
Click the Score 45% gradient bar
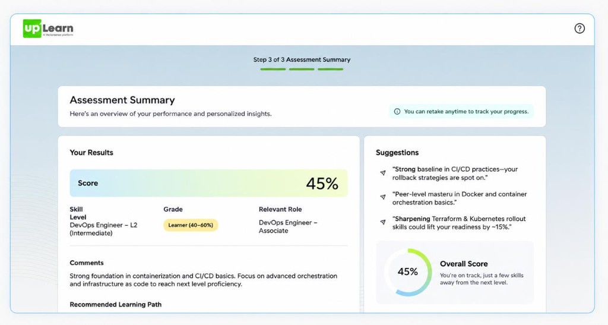click(208, 183)
